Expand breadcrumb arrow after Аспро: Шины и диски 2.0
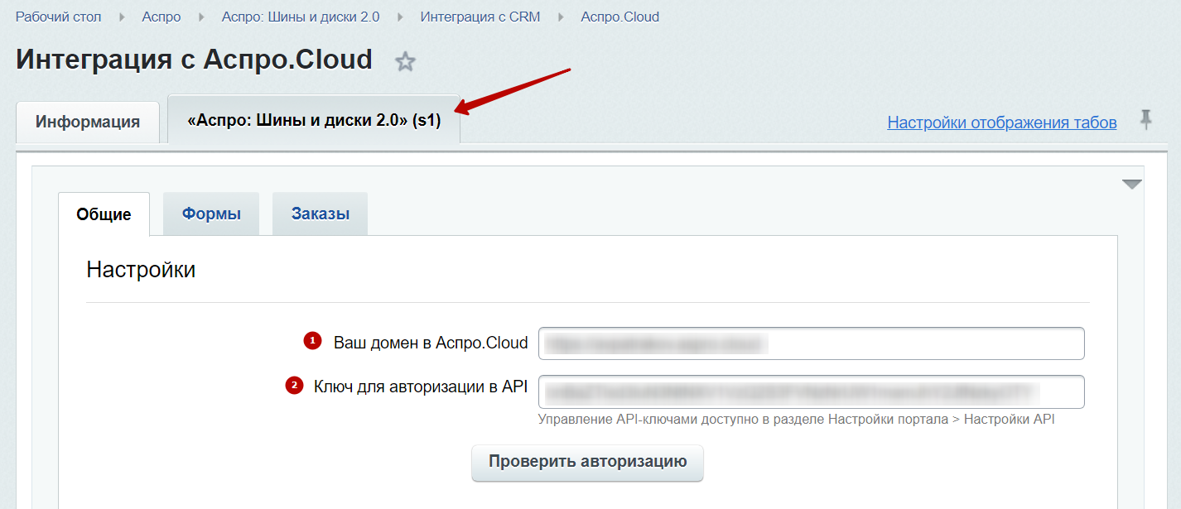The height and width of the screenshot is (509, 1181). (400, 17)
